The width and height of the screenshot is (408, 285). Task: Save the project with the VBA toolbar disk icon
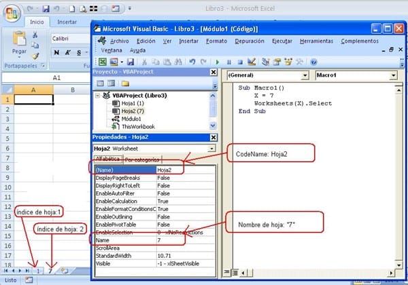click(131, 62)
